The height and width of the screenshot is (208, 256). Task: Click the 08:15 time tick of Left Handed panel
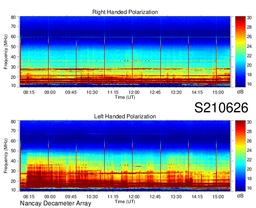pyautogui.click(x=29, y=197)
